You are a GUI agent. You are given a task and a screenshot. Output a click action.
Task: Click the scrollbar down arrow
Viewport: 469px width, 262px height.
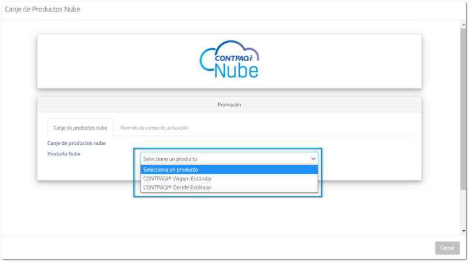[463, 231]
